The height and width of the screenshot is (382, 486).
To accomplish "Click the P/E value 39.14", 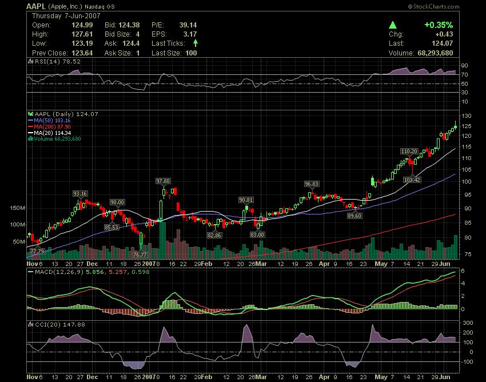I will [x=188, y=25].
